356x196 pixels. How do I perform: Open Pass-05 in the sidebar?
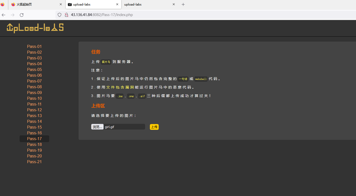[34, 69]
